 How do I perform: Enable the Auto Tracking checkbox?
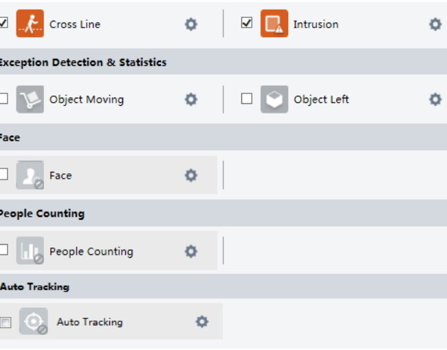tap(6, 322)
